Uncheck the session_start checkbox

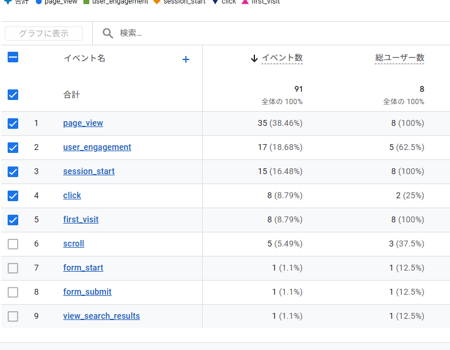(13, 172)
